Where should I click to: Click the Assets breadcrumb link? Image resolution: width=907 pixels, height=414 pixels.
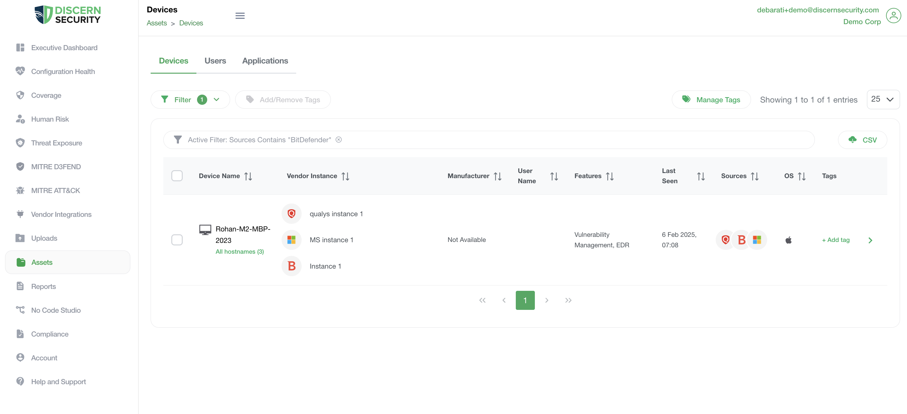[157, 23]
